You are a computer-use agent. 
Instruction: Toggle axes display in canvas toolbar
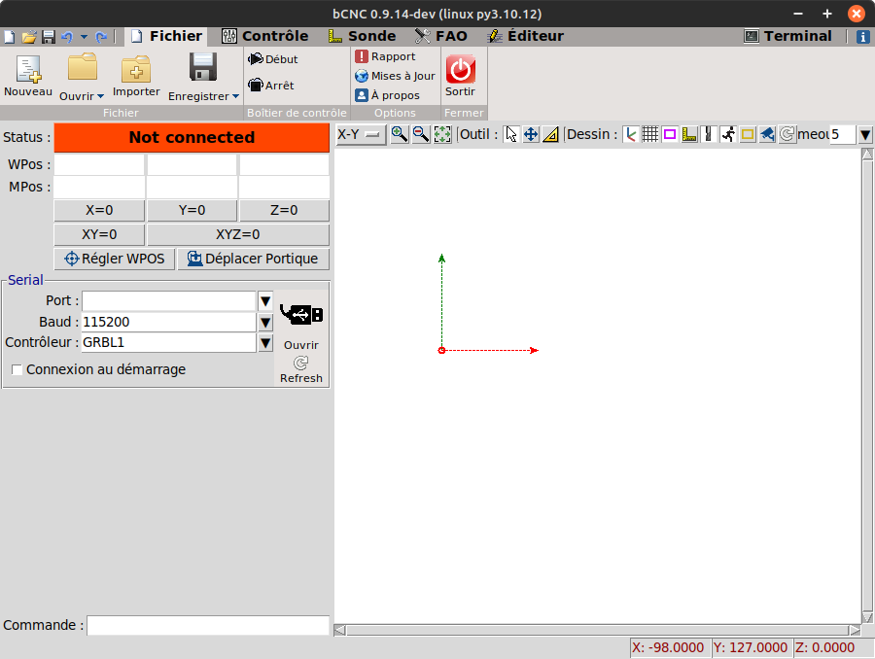[x=631, y=135]
